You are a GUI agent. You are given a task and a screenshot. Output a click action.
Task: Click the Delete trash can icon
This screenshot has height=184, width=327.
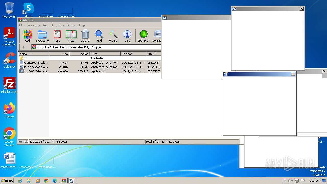point(85,36)
